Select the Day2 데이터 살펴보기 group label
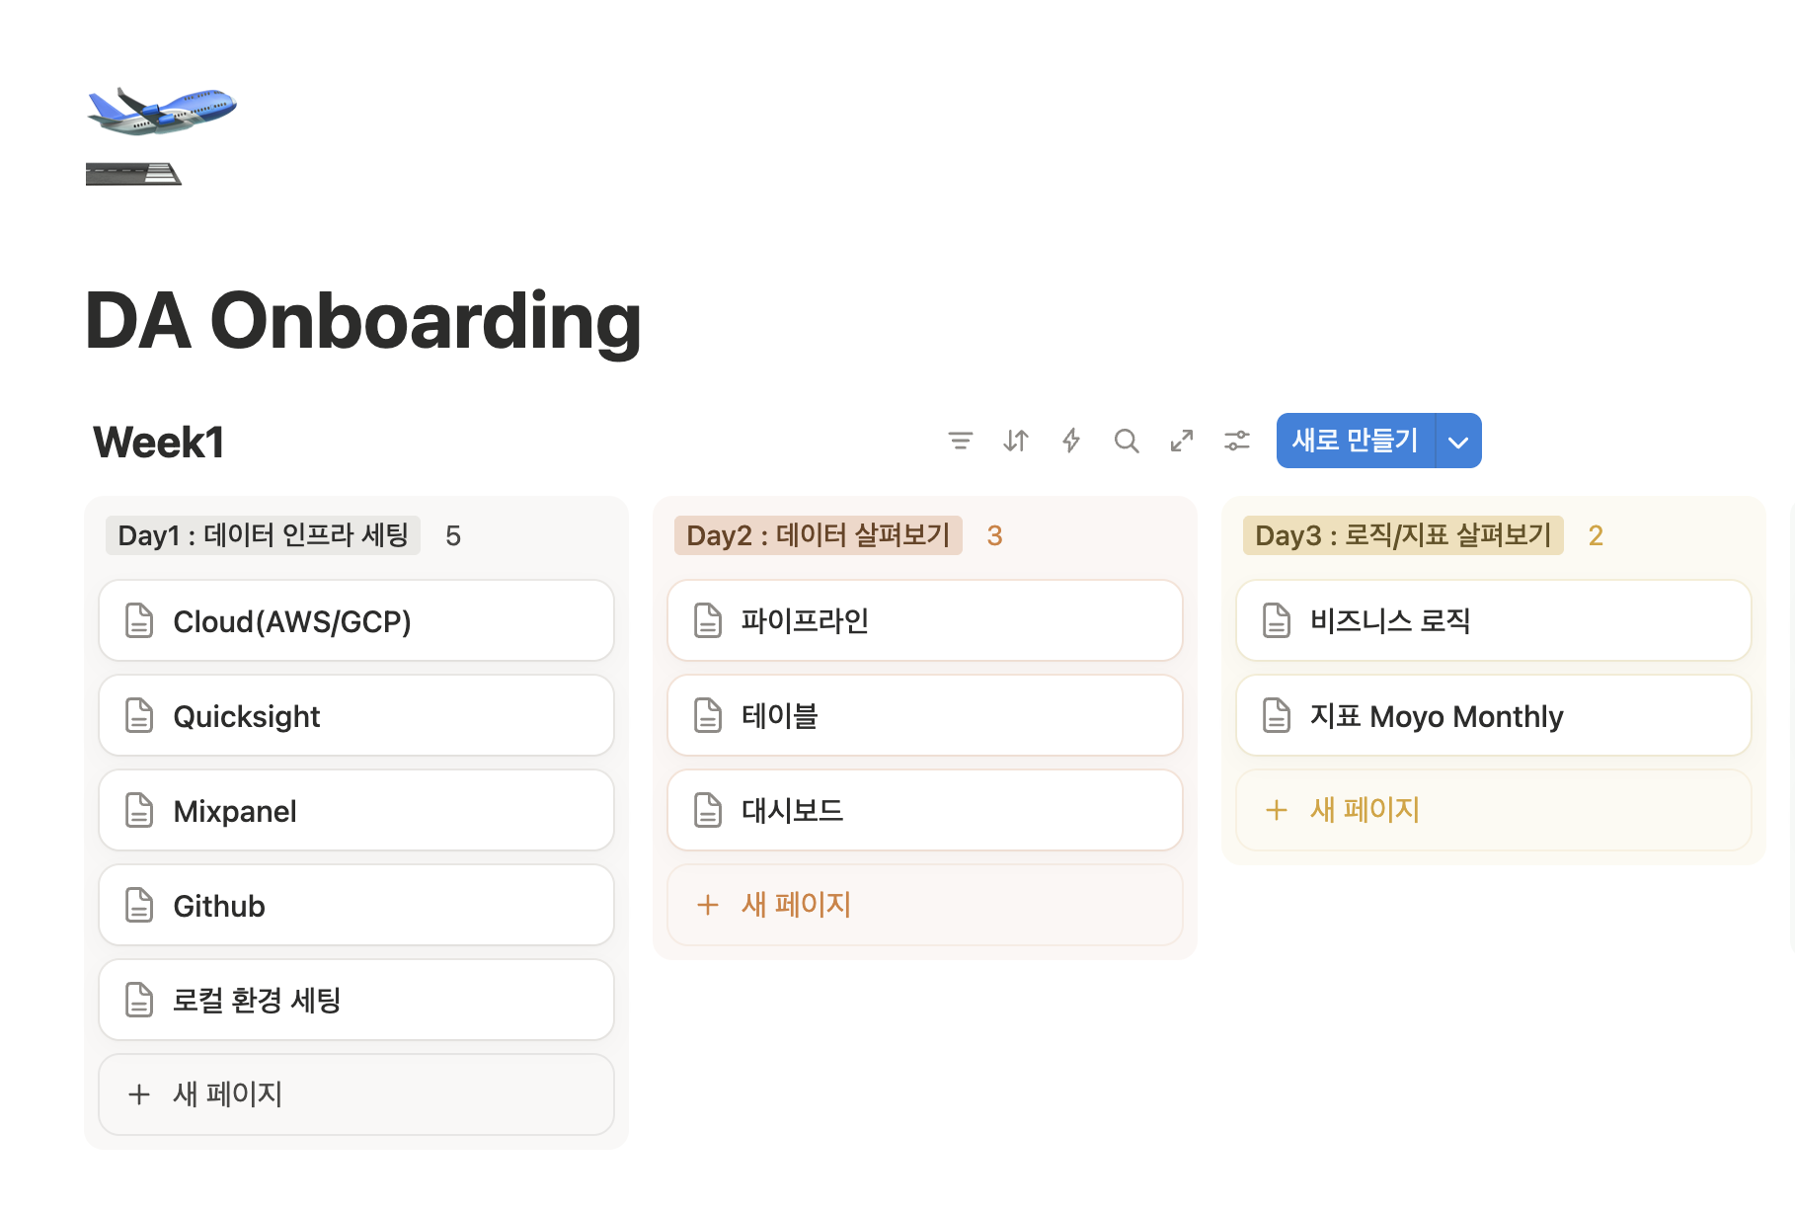Viewport: 1795px width, 1213px height. pyautogui.click(x=818, y=535)
